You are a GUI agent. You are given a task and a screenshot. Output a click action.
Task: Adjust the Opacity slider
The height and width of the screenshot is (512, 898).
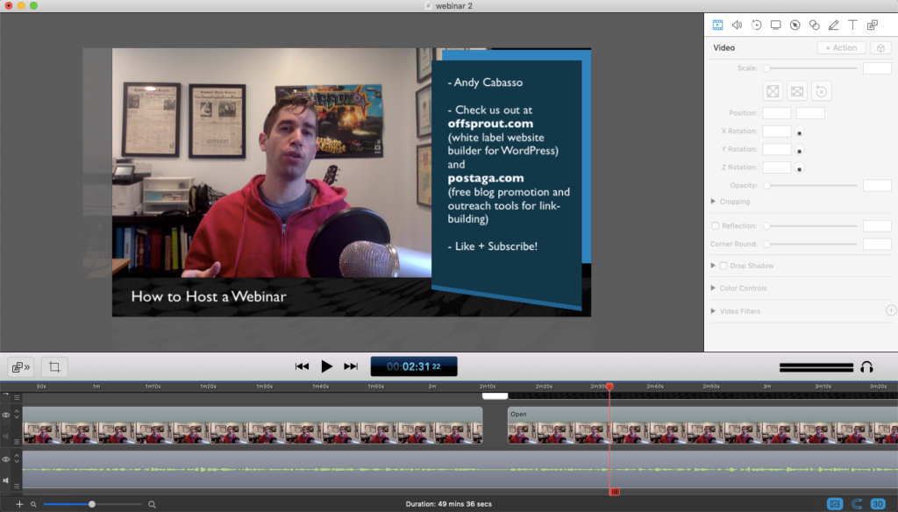coord(811,186)
